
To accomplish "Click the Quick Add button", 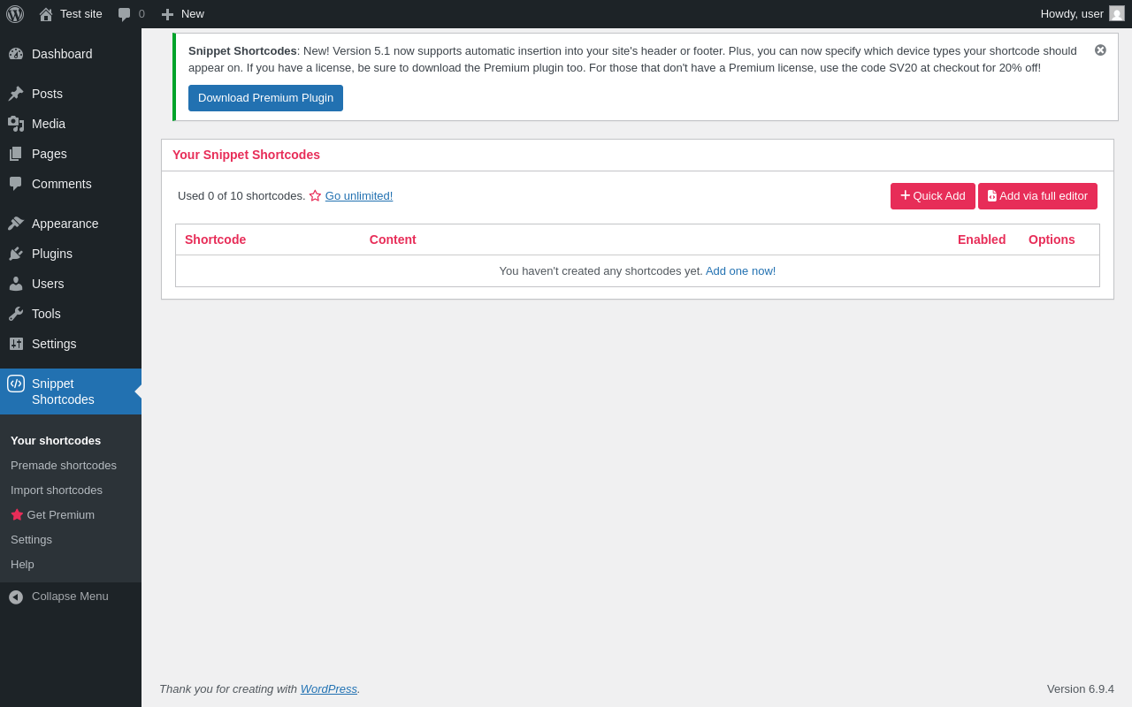I will click(933, 196).
